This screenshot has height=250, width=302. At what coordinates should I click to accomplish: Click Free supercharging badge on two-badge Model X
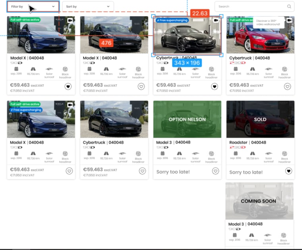26,110
